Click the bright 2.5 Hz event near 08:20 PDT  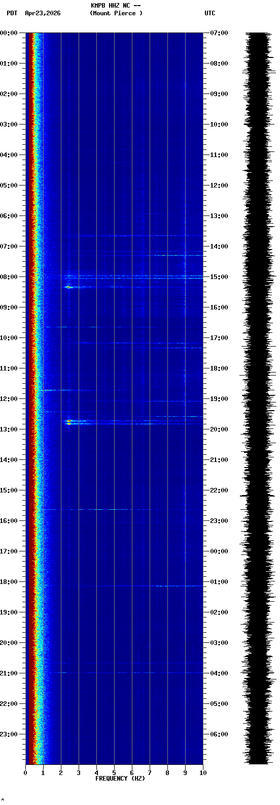[x=69, y=287]
